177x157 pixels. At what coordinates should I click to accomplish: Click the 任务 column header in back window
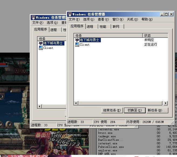point(52,39)
